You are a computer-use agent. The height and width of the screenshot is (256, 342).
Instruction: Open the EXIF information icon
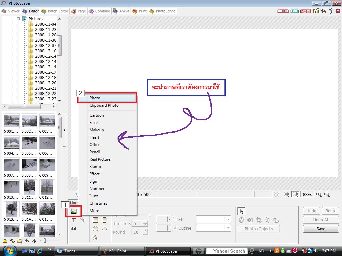[x=295, y=11]
